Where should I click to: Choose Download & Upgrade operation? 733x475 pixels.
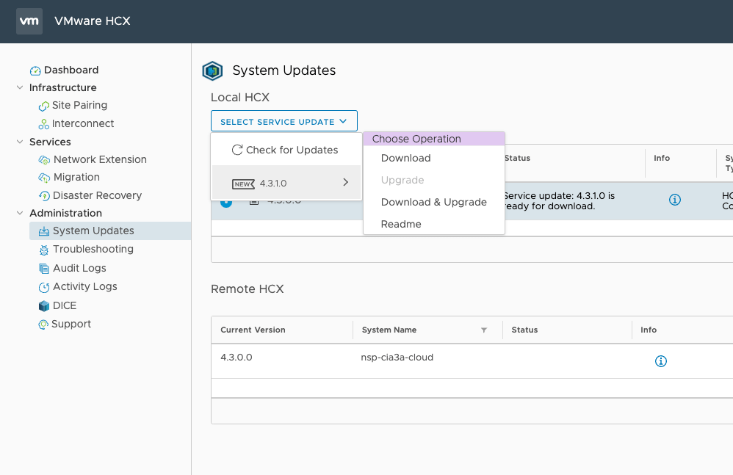point(433,203)
